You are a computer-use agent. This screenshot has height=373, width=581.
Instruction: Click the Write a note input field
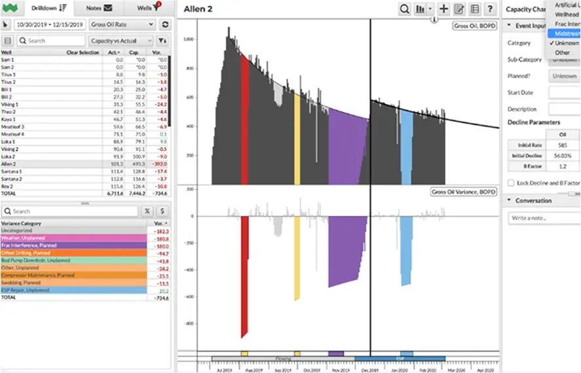pyautogui.click(x=545, y=217)
